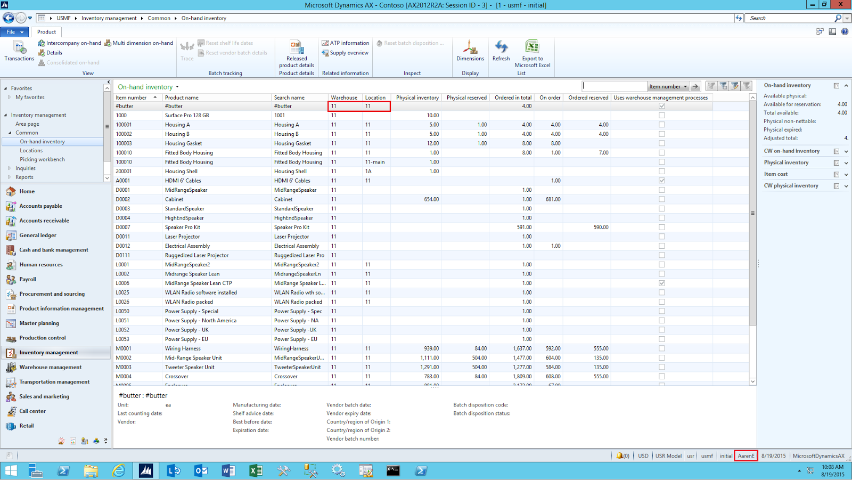Open Picking workbench under Common
This screenshot has width=852, height=480.
pyautogui.click(x=42, y=159)
